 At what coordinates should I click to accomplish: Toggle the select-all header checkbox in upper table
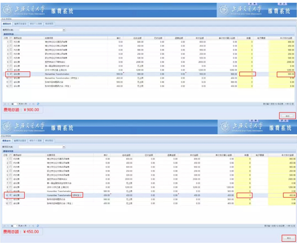pos(11,38)
